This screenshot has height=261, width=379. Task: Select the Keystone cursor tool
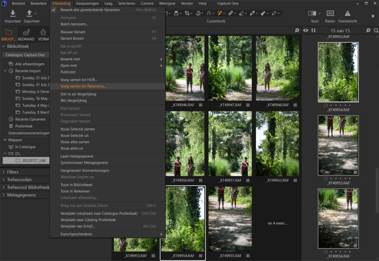[x=209, y=13]
